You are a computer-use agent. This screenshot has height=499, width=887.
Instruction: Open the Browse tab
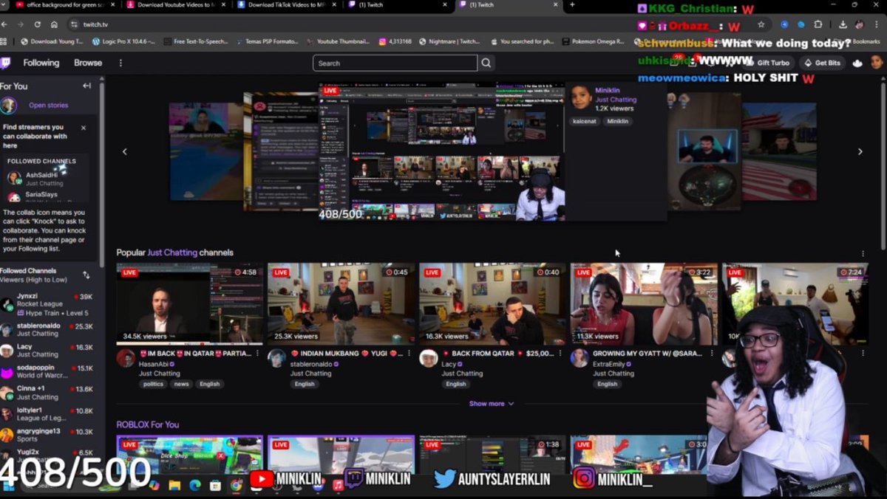(x=88, y=63)
